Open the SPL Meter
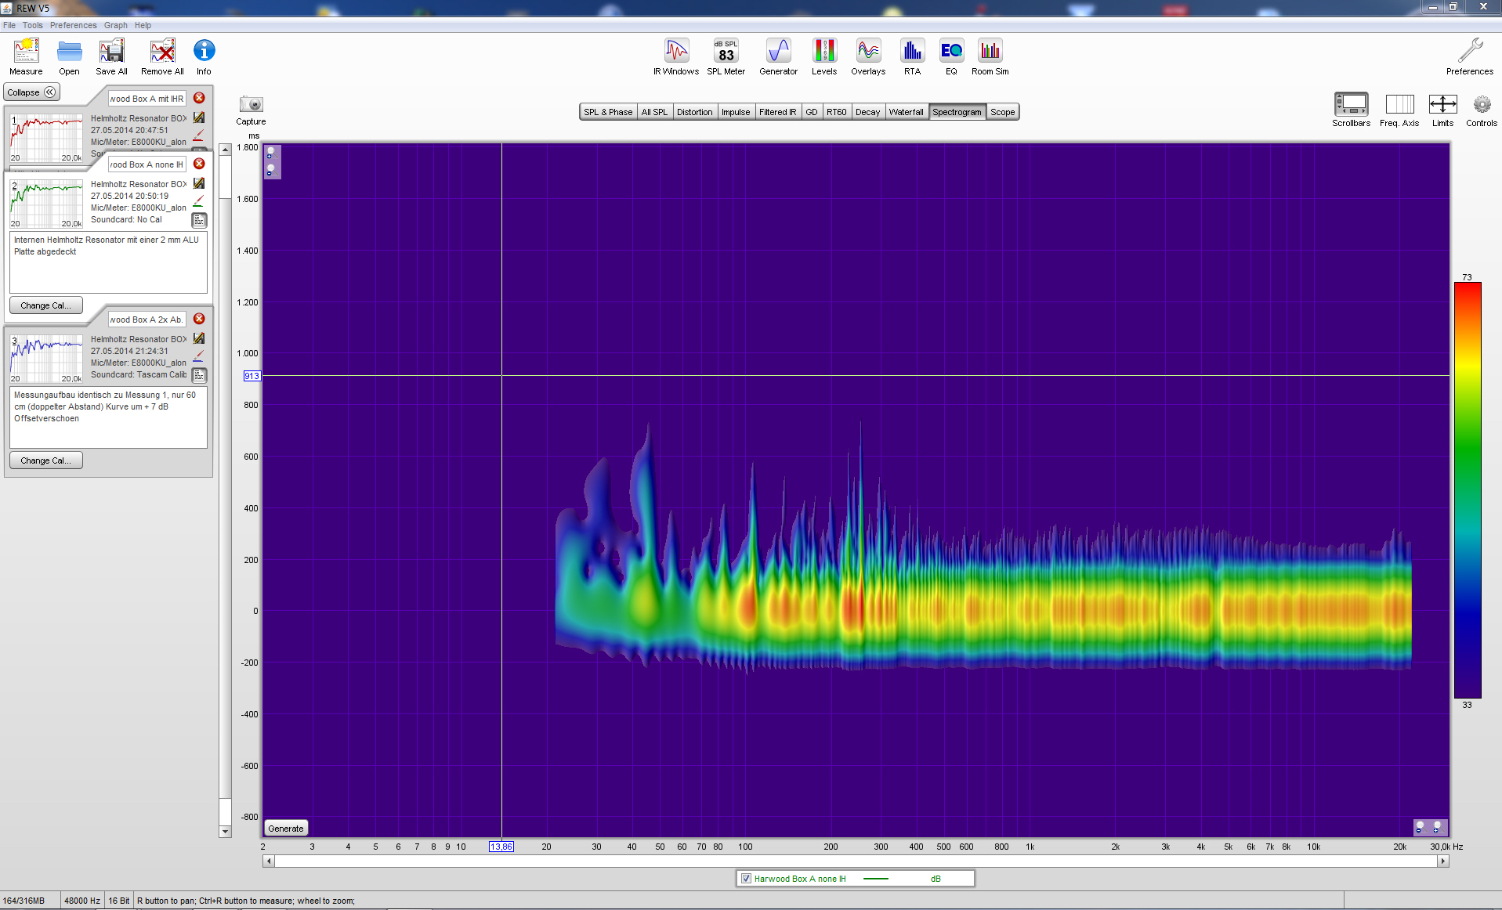 726,56
